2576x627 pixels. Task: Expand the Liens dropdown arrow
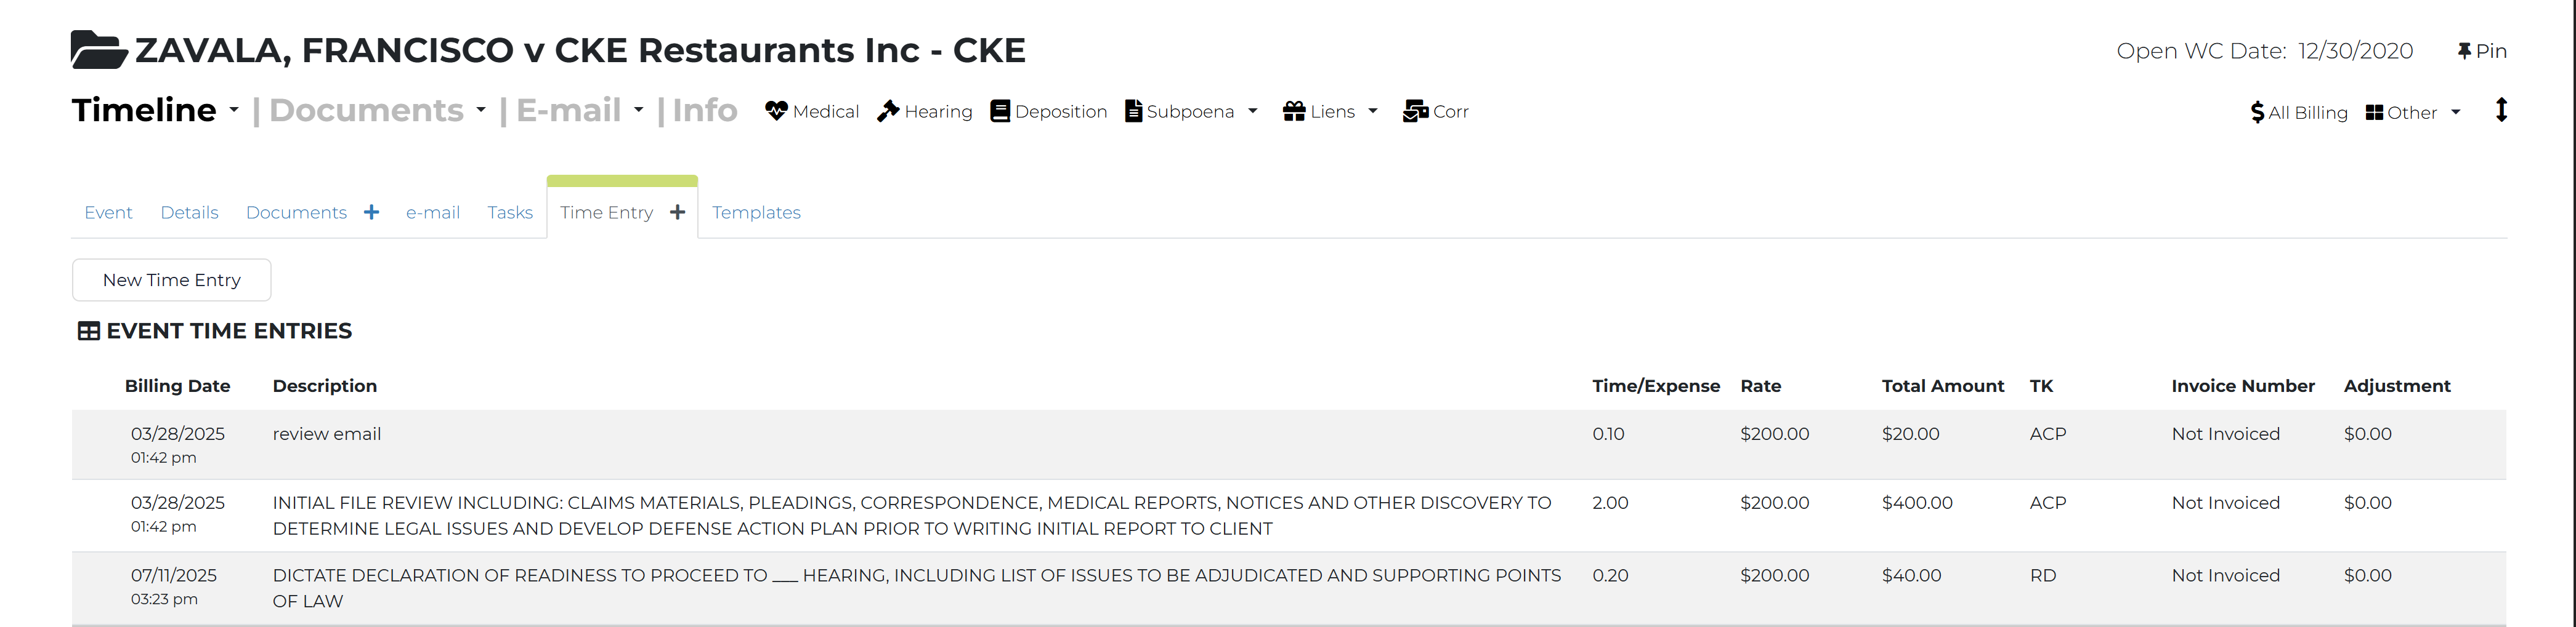(1373, 111)
